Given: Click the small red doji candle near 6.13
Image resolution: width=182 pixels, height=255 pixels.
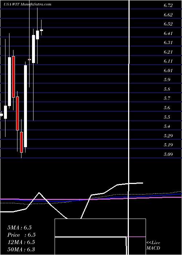Looking at the screenshot, I should point(29,59).
